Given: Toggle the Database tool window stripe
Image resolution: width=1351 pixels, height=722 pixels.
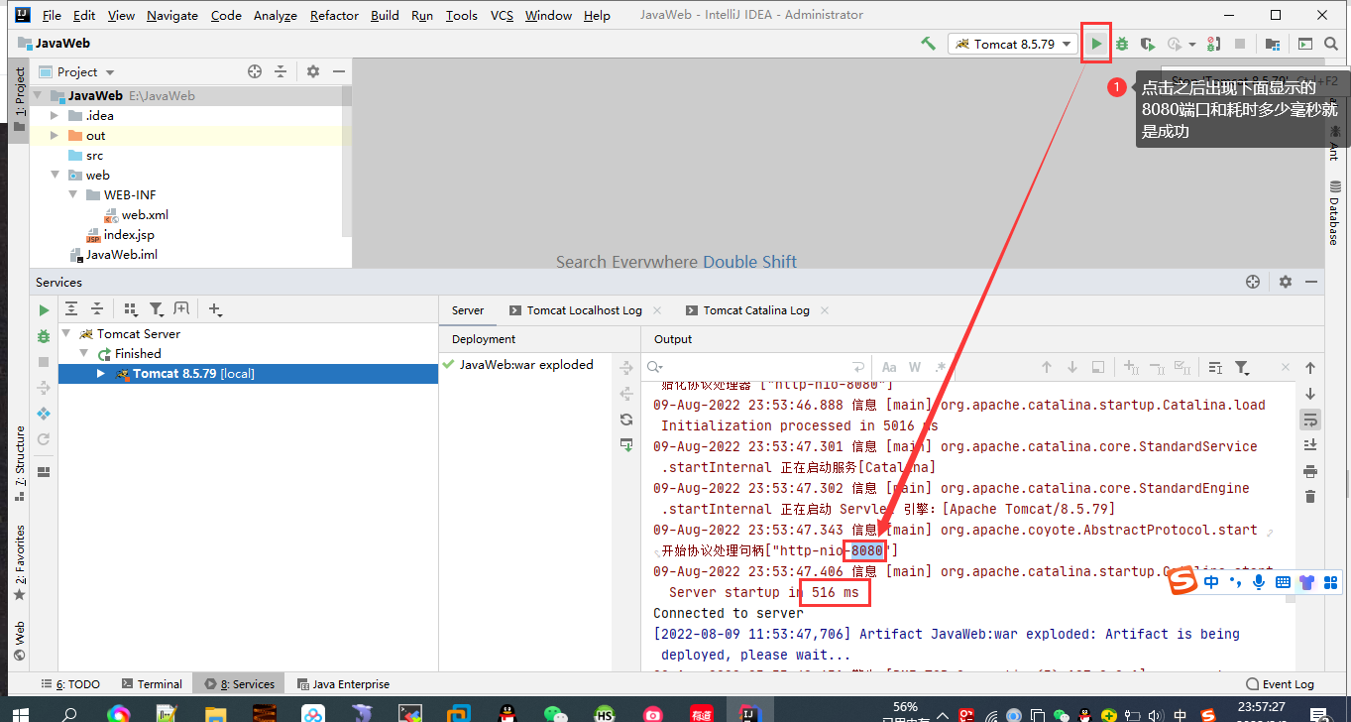Looking at the screenshot, I should (1334, 212).
